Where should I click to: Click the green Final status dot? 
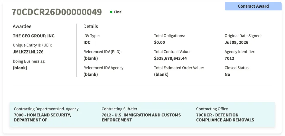click(111, 12)
